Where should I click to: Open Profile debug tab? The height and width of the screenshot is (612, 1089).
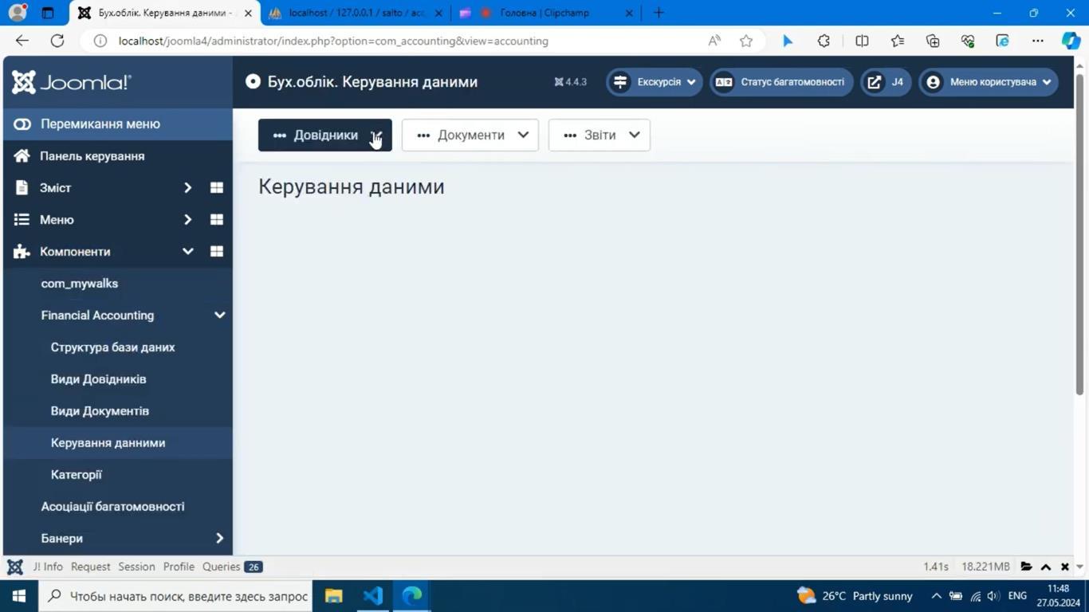click(x=179, y=567)
